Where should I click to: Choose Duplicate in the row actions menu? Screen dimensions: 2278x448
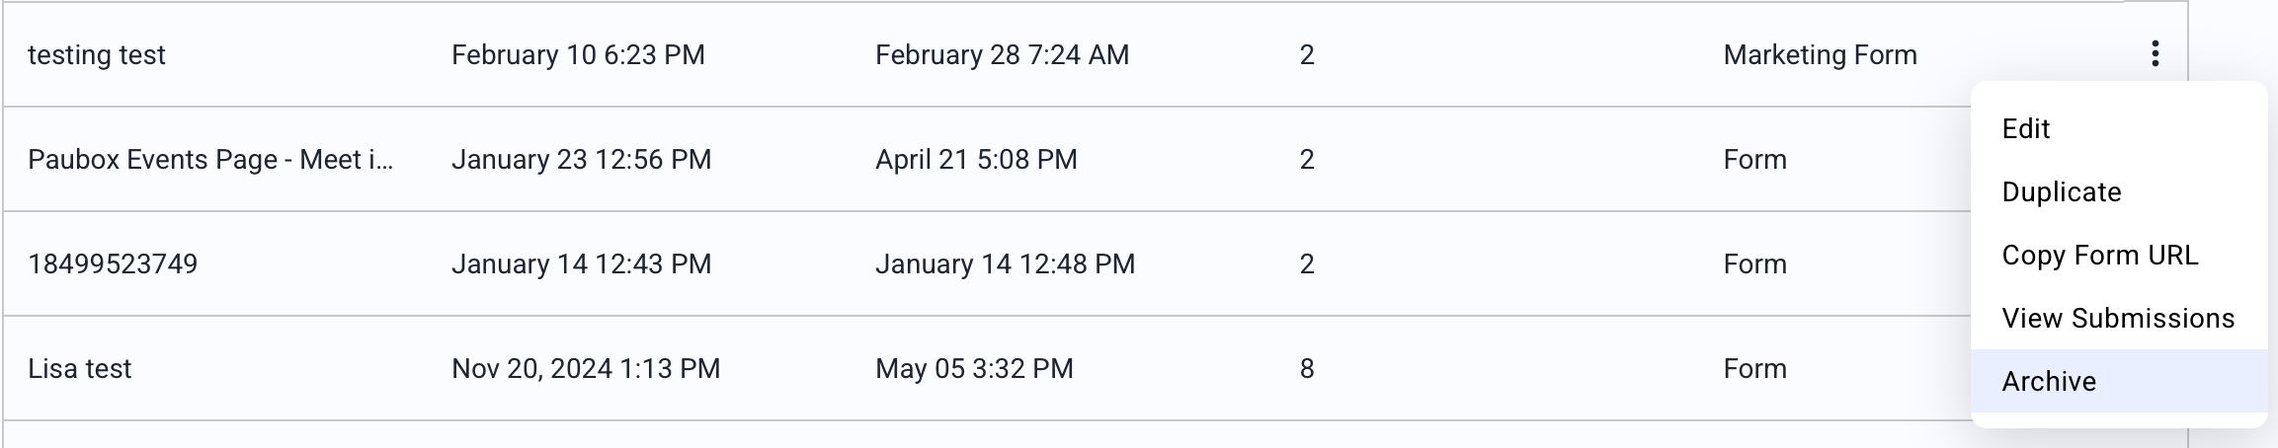[x=2061, y=192]
